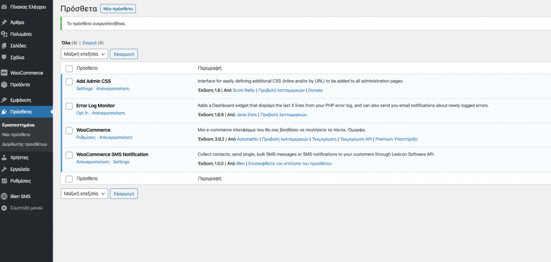This screenshot has height=262, width=551.
Task: Select Νέο πρόσθετο in the sidebar submenu
Action: click(16, 134)
